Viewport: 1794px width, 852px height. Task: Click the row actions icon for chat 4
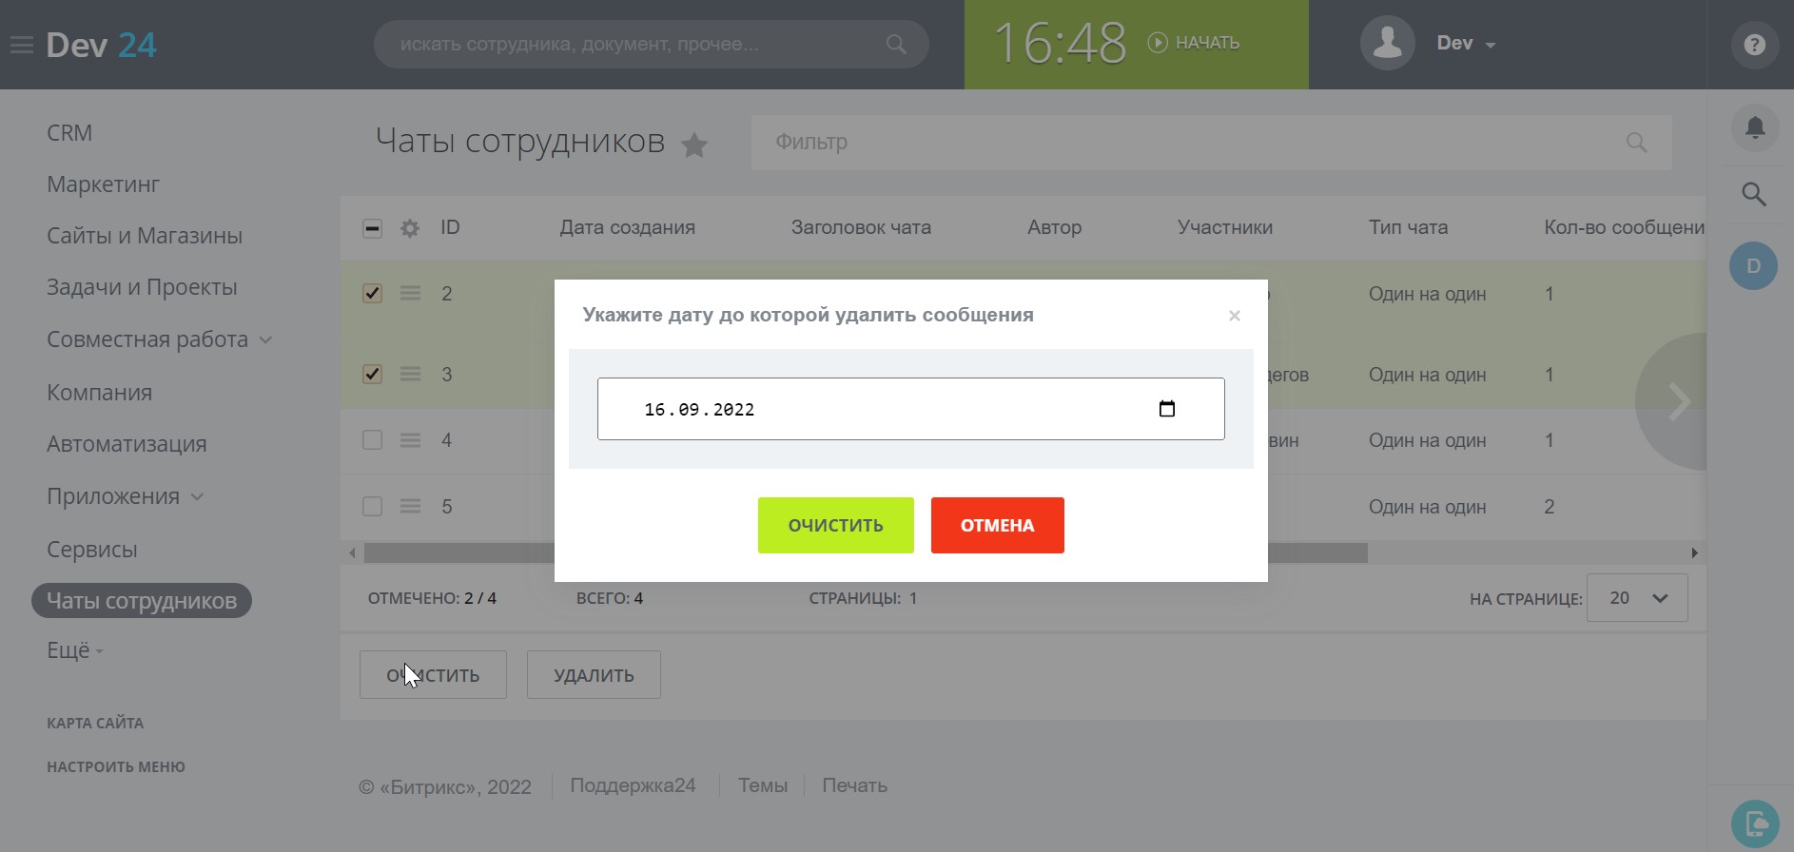[410, 440]
